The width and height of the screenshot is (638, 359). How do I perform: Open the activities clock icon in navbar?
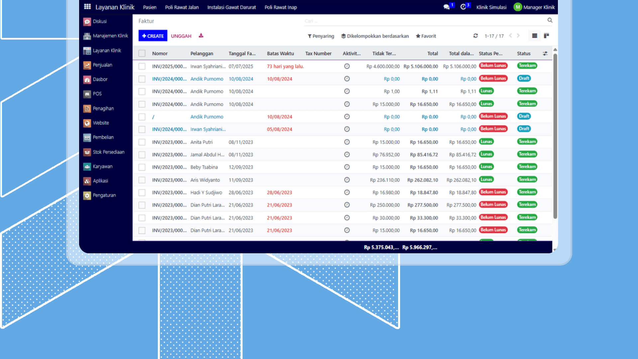point(463,7)
